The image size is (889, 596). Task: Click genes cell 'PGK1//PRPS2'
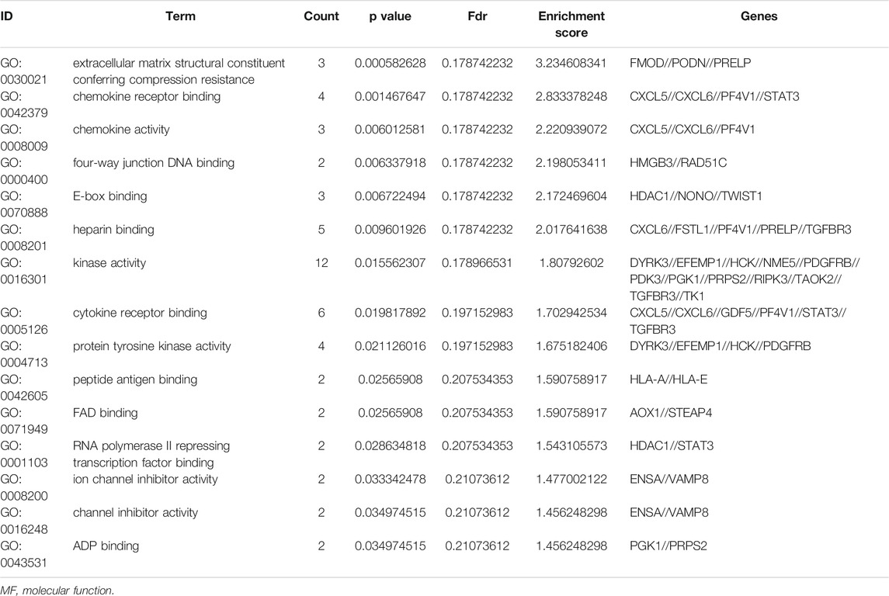(x=668, y=546)
